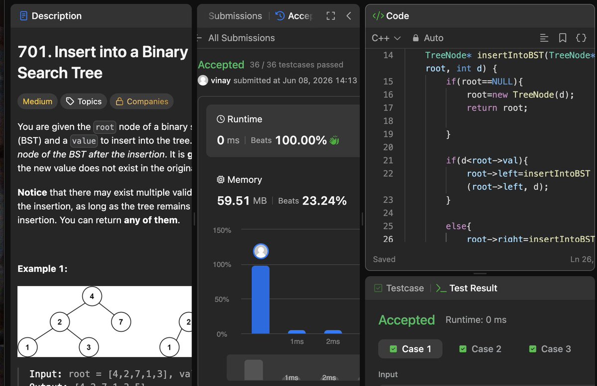Click the clapping hands icon beside 100.00%
Screen dimensions: 597x386
point(334,141)
